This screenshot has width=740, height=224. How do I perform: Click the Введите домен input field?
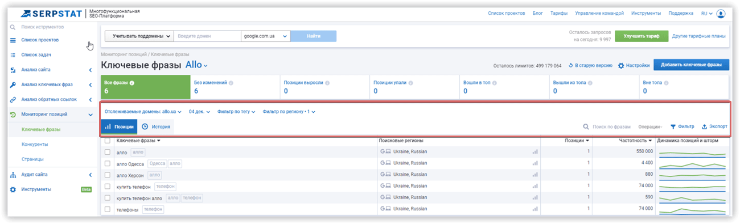207,36
